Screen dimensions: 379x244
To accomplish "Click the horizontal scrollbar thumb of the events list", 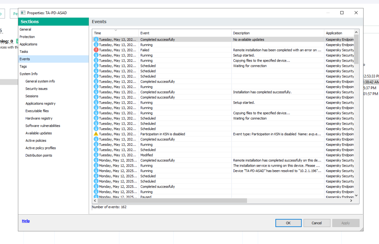I will point(172,200).
